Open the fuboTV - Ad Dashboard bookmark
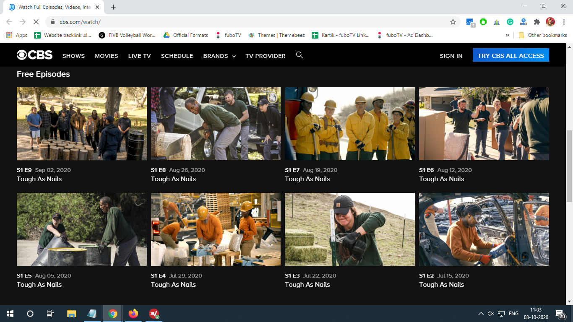573x322 pixels. point(405,35)
